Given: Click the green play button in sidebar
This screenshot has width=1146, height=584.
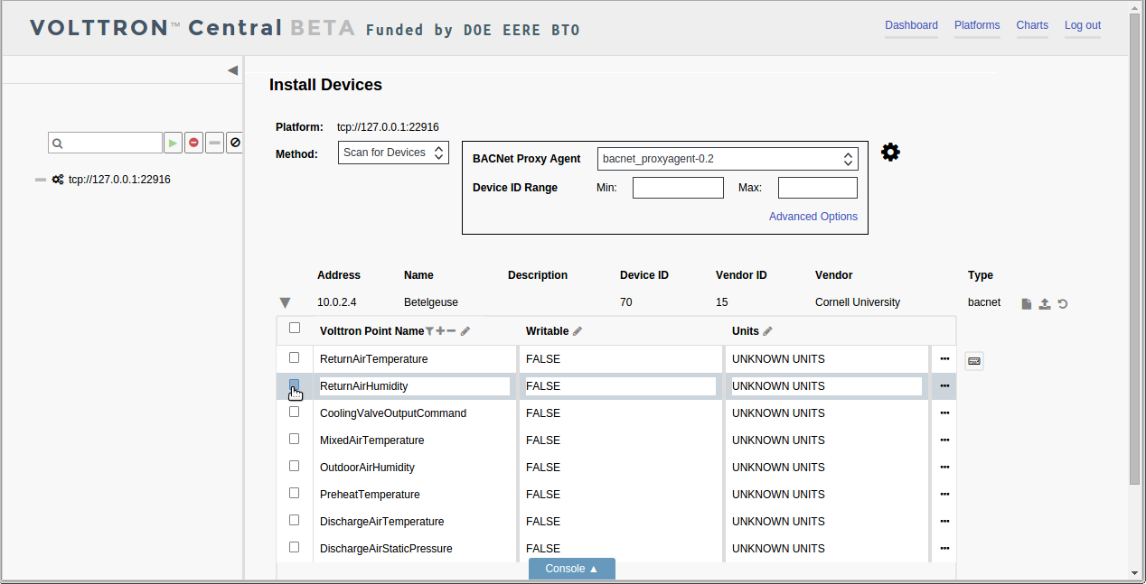Looking at the screenshot, I should 173,143.
